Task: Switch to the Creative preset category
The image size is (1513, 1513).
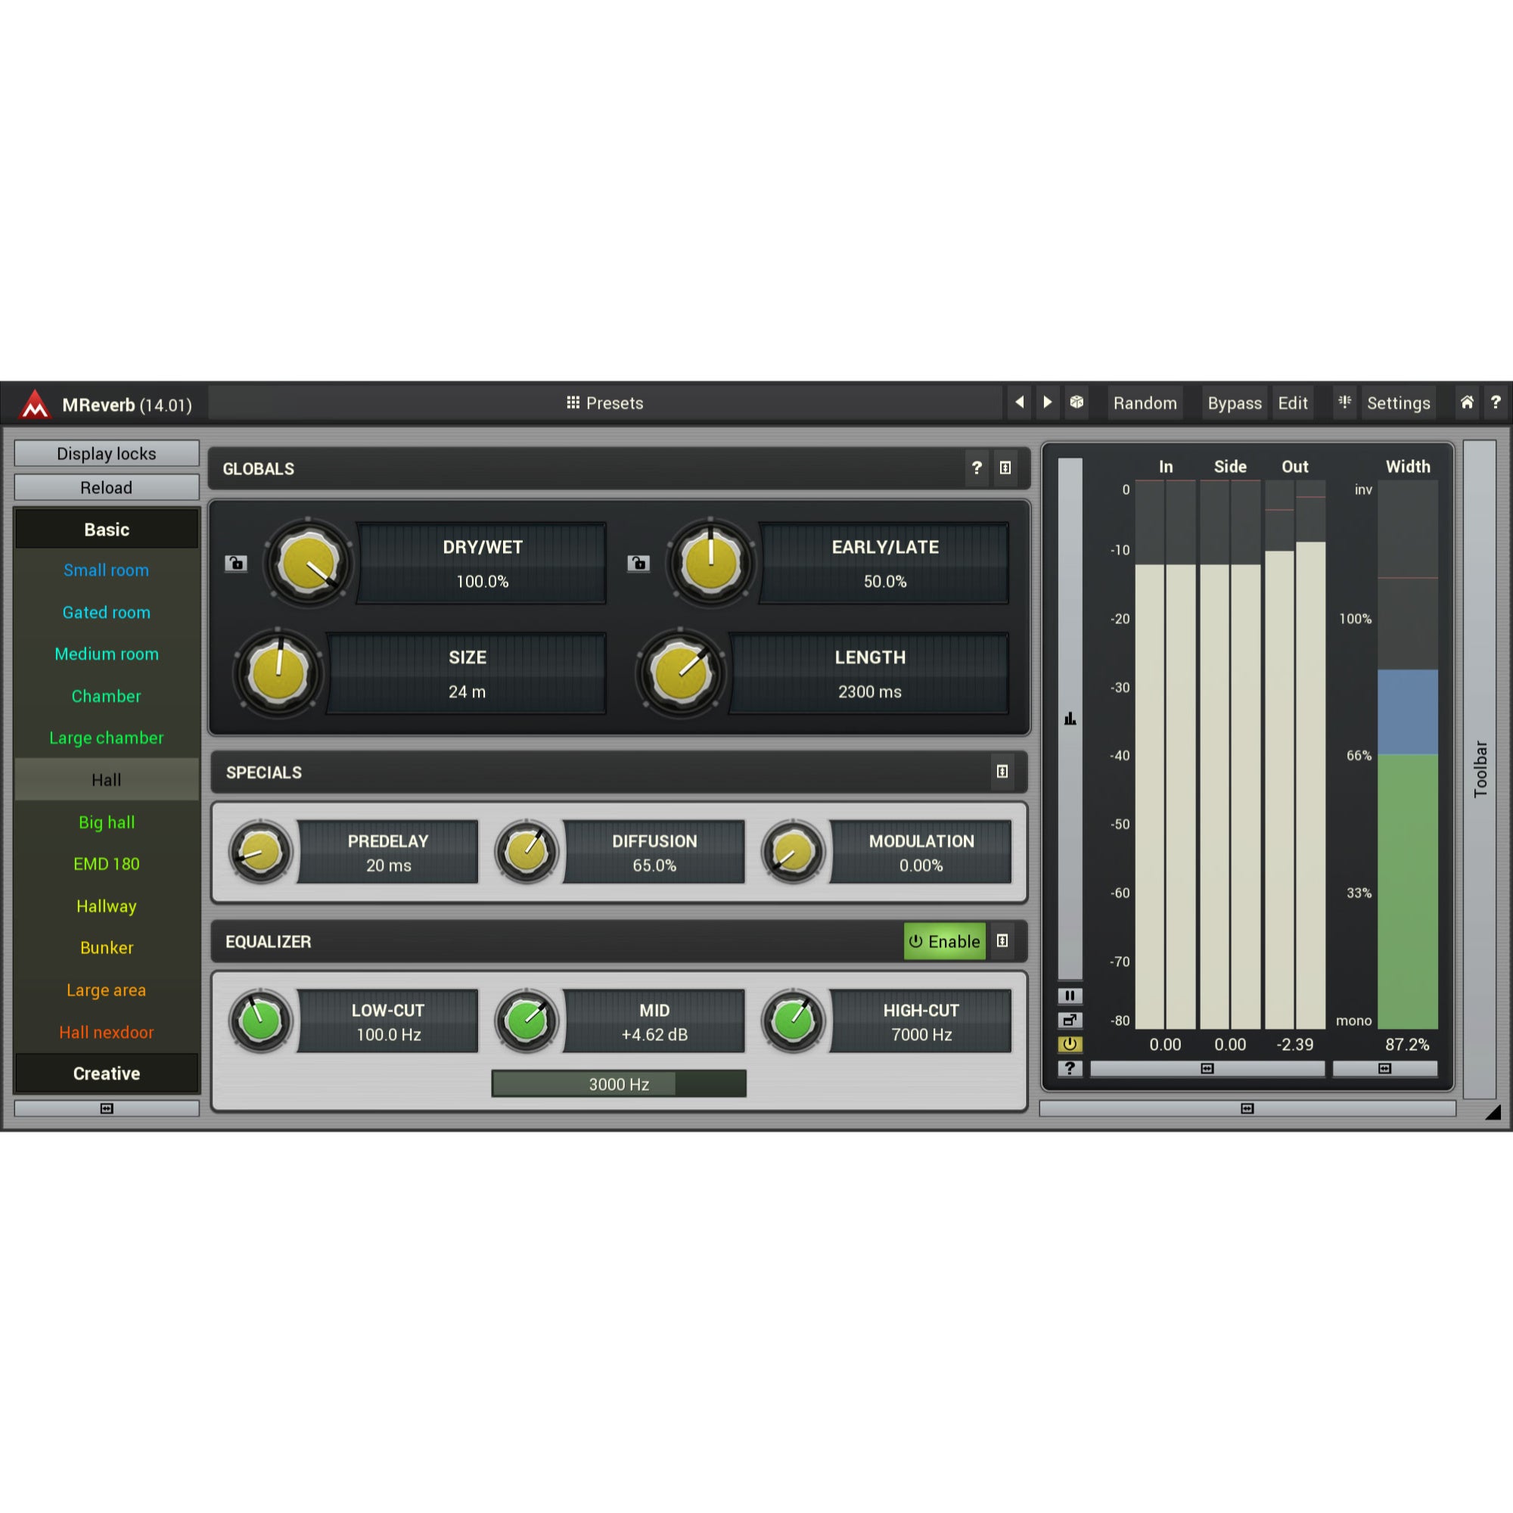Action: pos(107,1073)
